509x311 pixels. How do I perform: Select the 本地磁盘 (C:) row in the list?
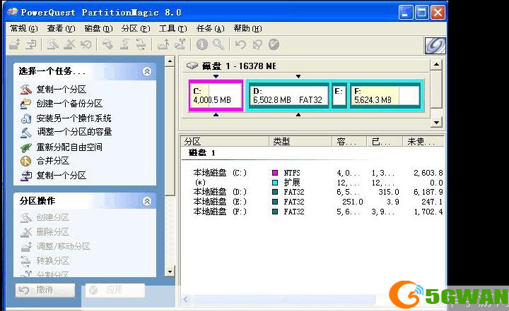[x=313, y=173]
